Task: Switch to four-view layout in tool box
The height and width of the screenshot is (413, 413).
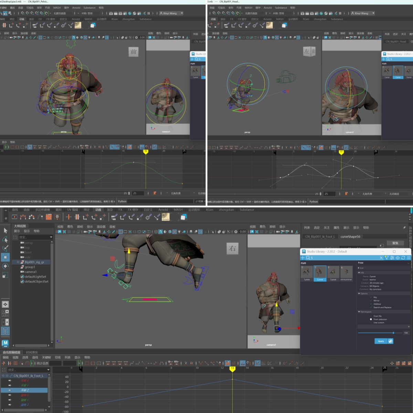Action: click(5, 313)
